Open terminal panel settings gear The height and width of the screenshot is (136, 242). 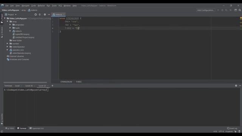[x=236, y=86]
